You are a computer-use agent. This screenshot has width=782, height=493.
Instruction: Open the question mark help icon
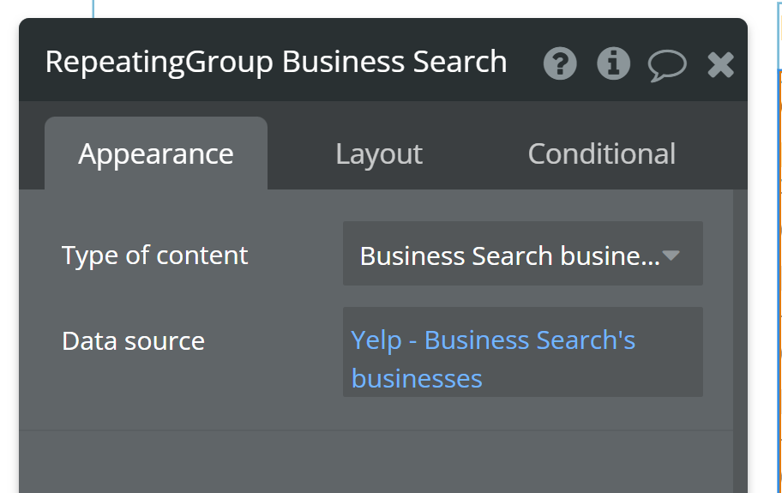[560, 63]
